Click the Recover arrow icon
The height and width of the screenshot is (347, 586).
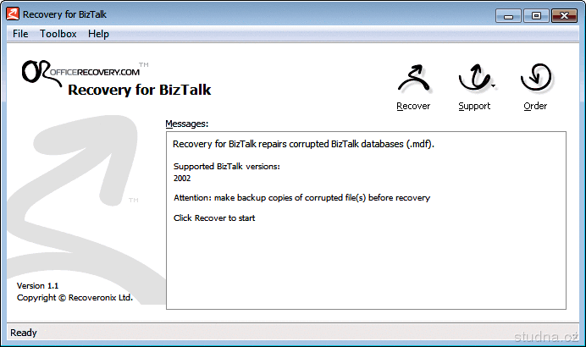coord(414,78)
